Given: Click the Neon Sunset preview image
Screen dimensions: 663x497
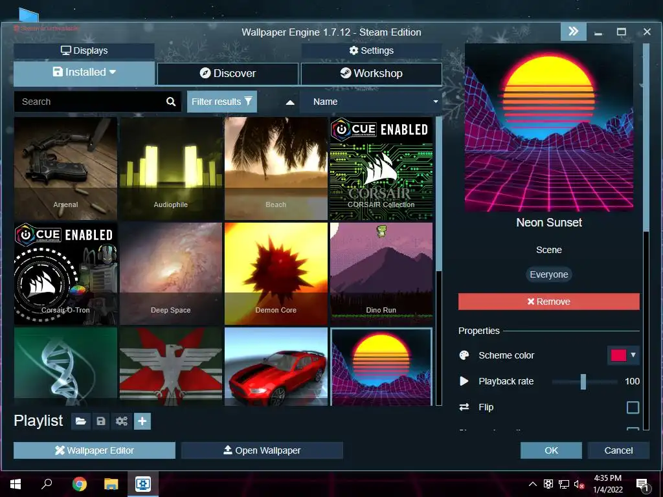Looking at the screenshot, I should [x=549, y=127].
